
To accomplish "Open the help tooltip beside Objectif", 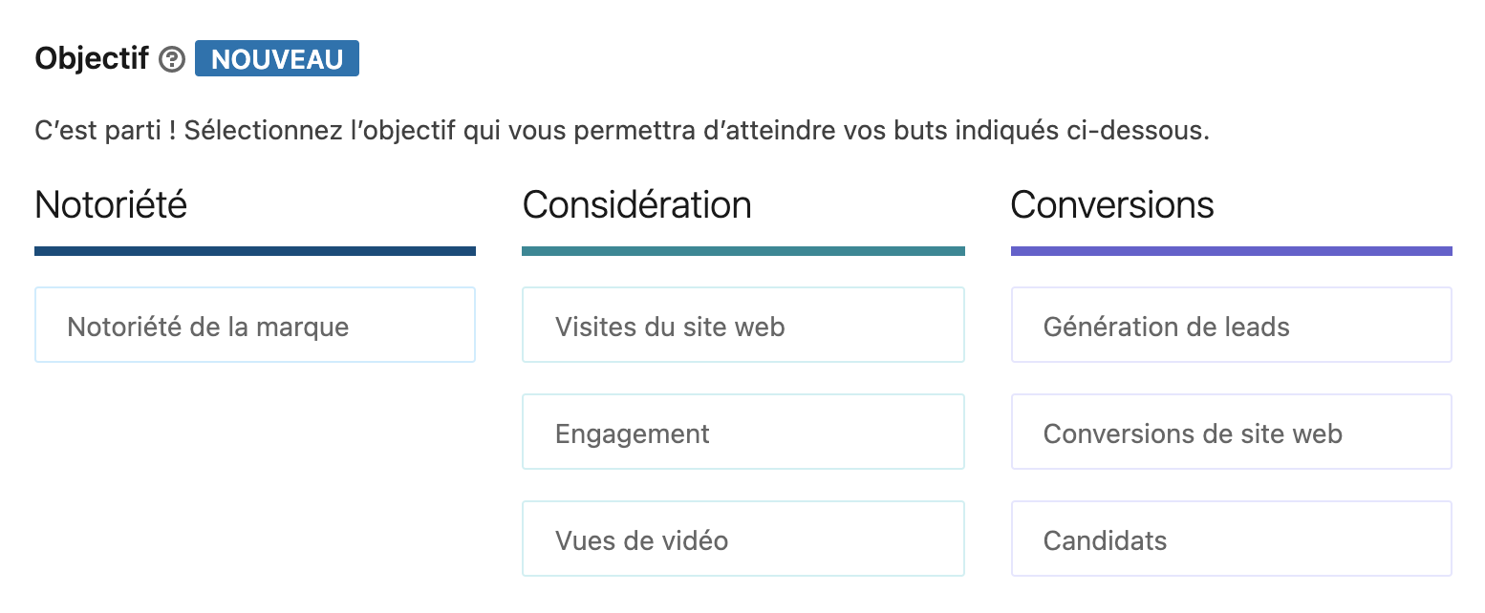I will 172,59.
